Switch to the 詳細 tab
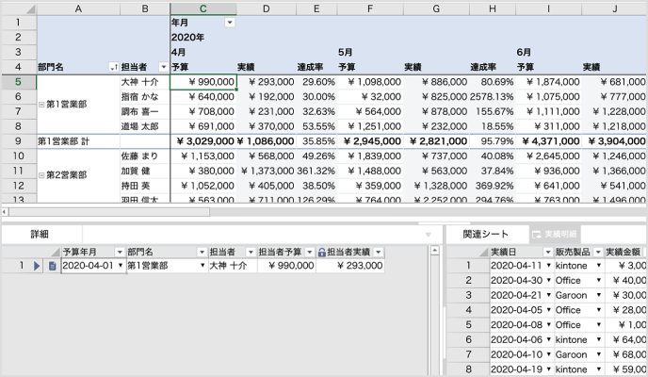The width and height of the screenshot is (648, 377). (39, 234)
